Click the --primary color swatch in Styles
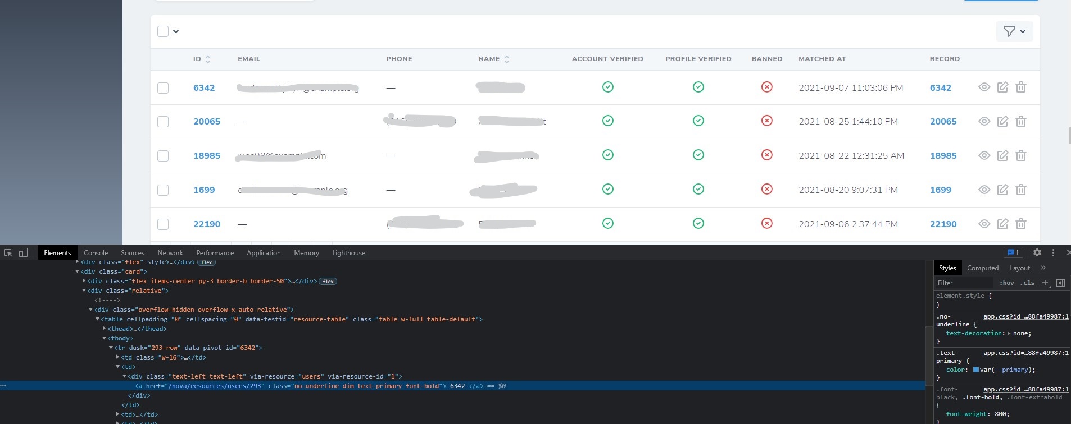The height and width of the screenshot is (424, 1071). point(976,370)
